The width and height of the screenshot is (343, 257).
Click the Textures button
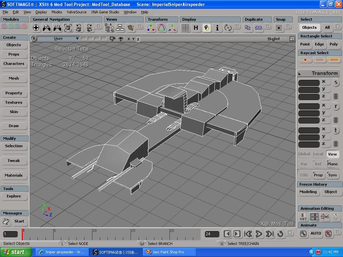click(x=14, y=102)
